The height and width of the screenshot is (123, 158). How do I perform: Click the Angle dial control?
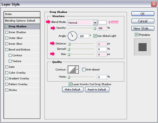(72, 36)
